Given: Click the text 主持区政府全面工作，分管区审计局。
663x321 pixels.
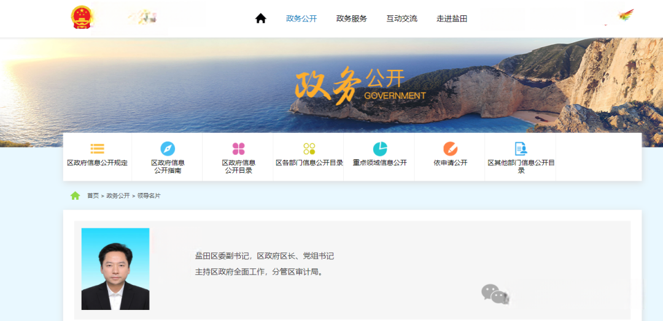Looking at the screenshot, I should click(260, 272).
